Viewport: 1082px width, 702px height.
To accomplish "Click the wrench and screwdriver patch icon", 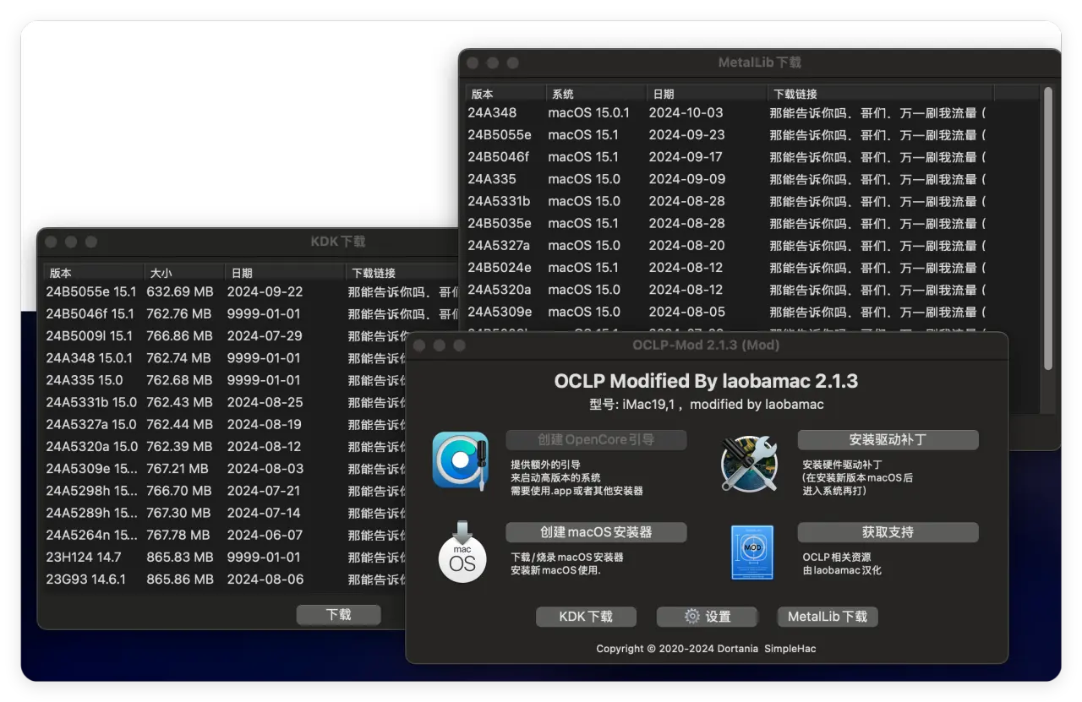I will coord(749,462).
